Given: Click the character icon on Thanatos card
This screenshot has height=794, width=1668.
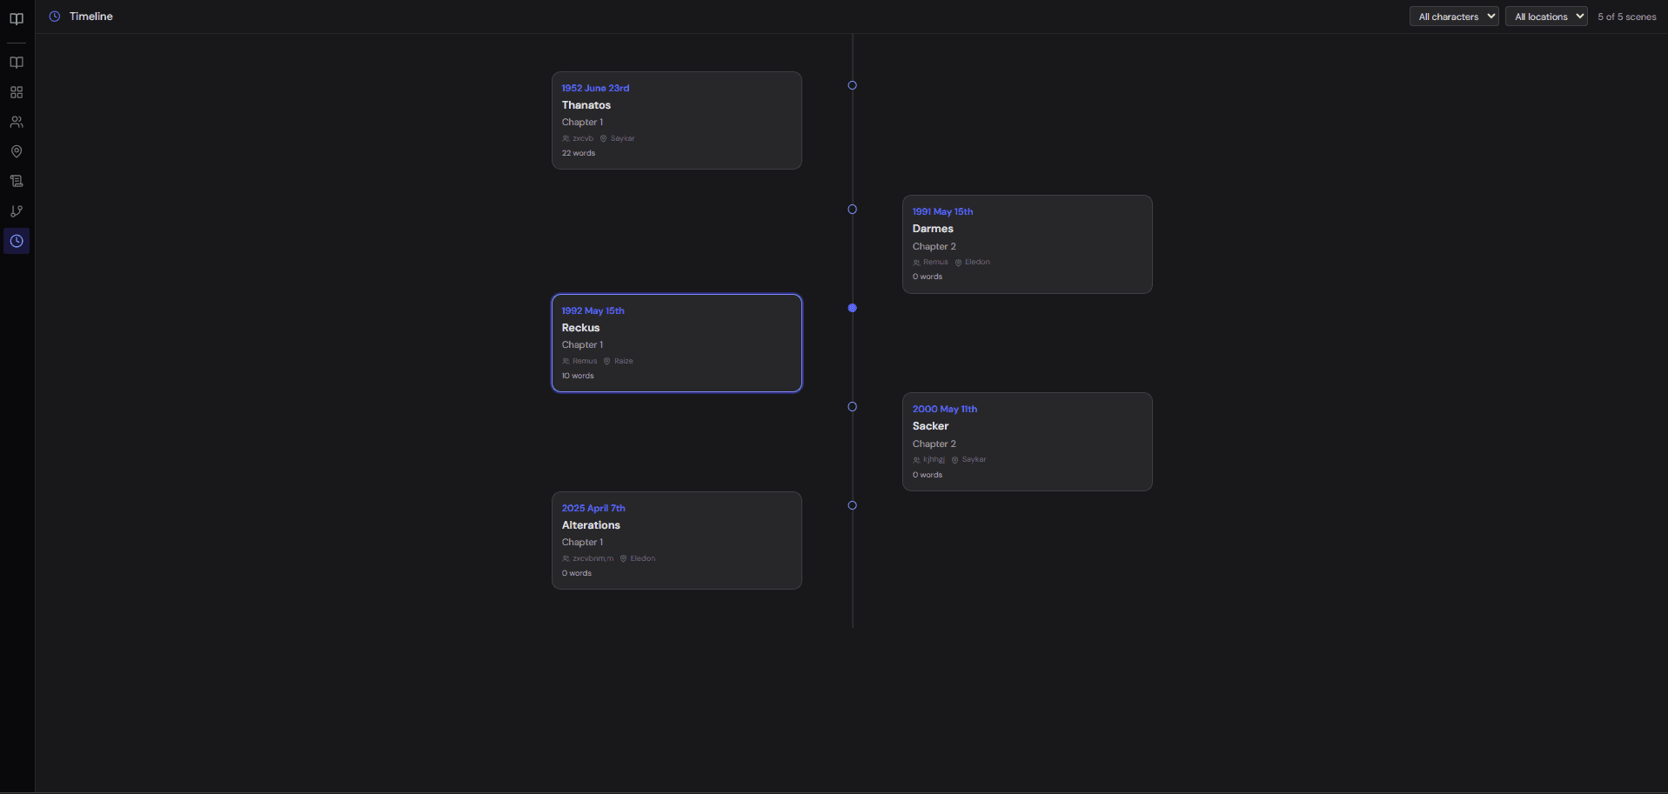Looking at the screenshot, I should click(x=566, y=138).
